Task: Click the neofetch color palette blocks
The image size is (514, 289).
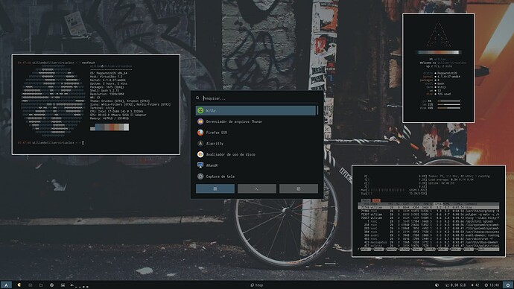Action: pos(110,127)
